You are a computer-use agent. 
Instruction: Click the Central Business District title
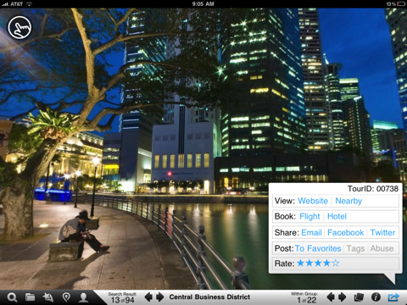[x=209, y=297]
